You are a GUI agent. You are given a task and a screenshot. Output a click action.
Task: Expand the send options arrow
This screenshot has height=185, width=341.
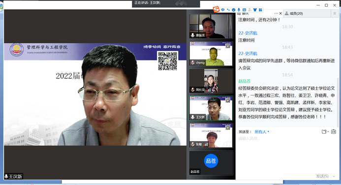point(334,176)
